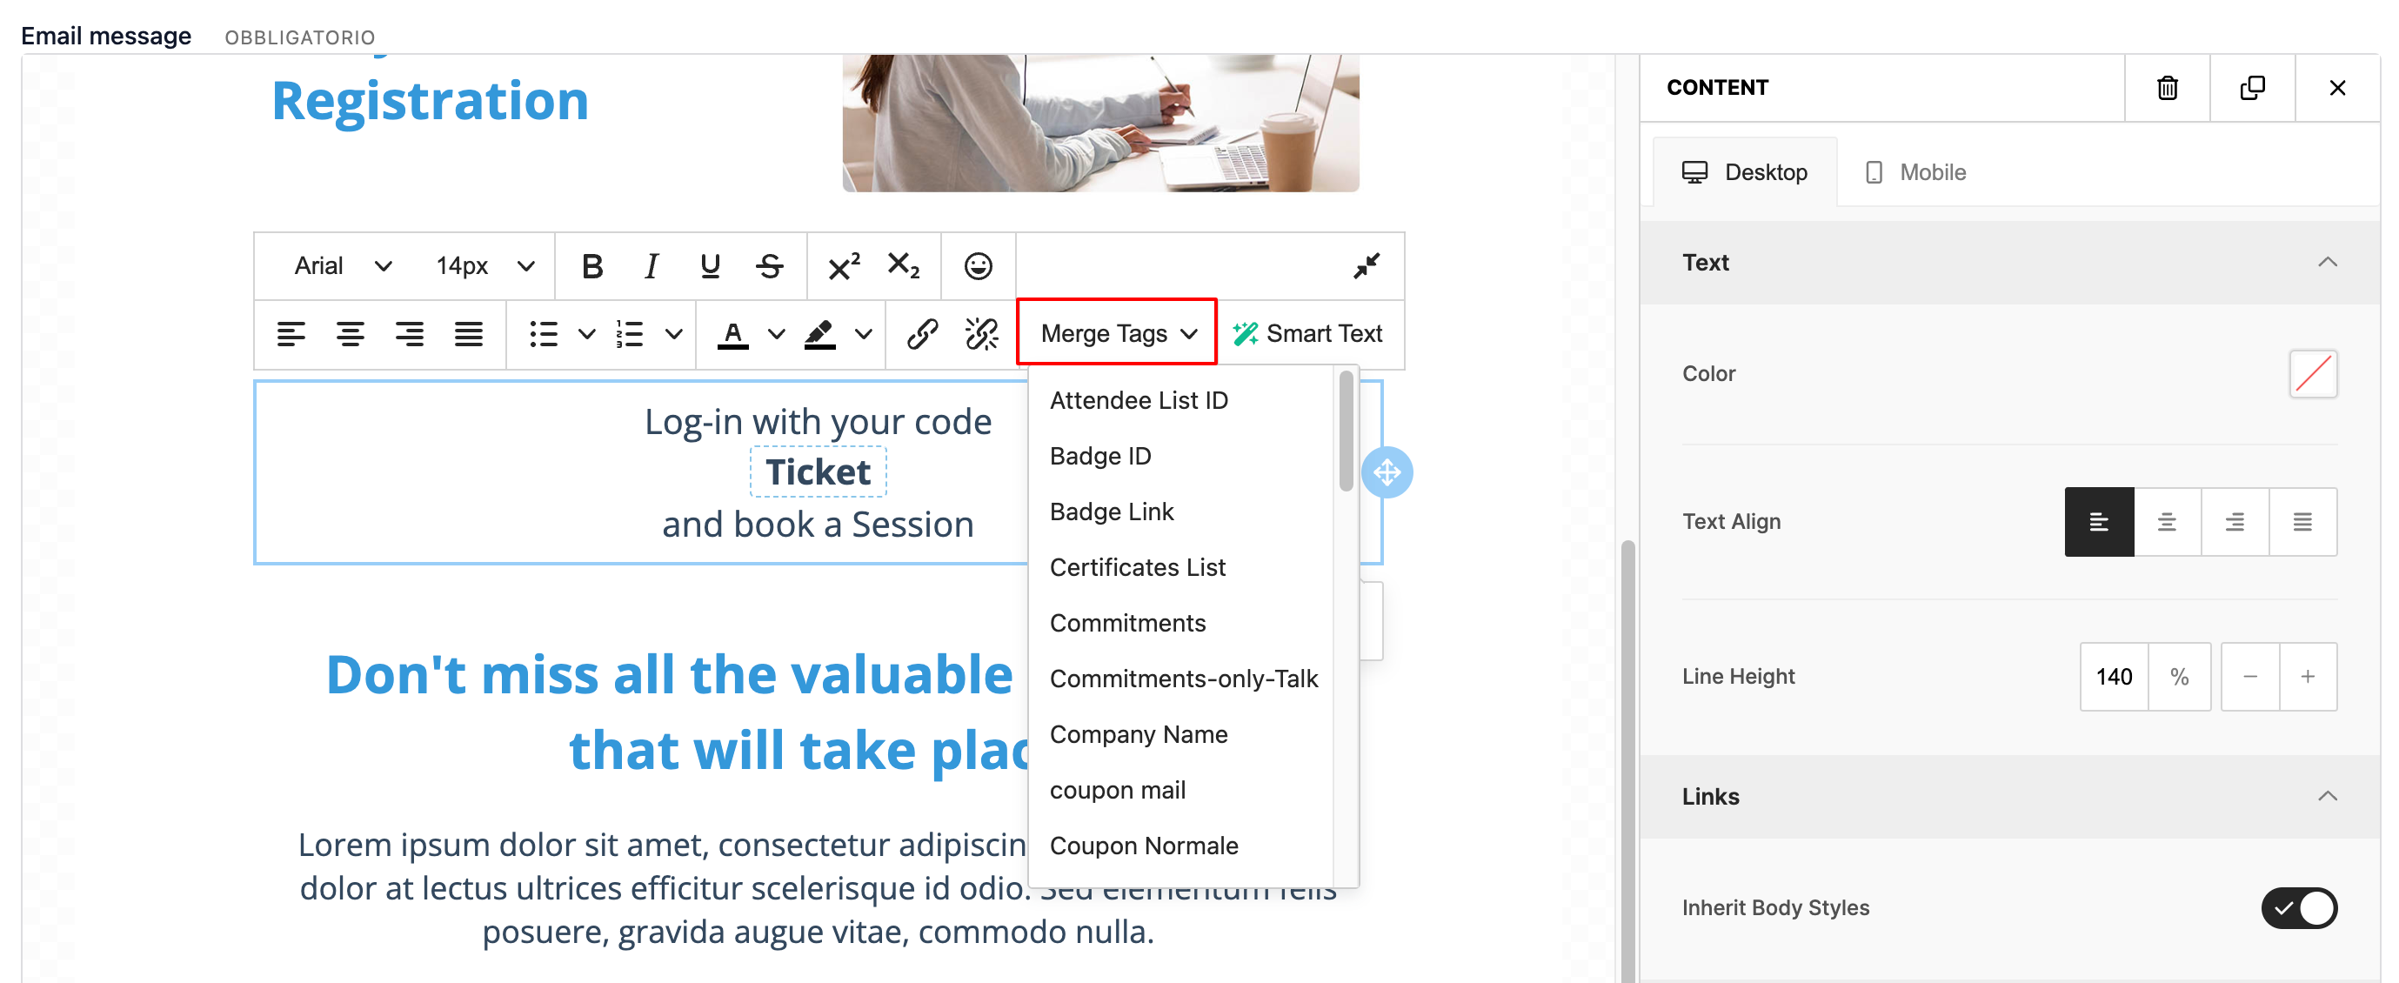The width and height of the screenshot is (2399, 983).
Task: Insert the Attendee List ID merge tag
Action: coord(1181,401)
